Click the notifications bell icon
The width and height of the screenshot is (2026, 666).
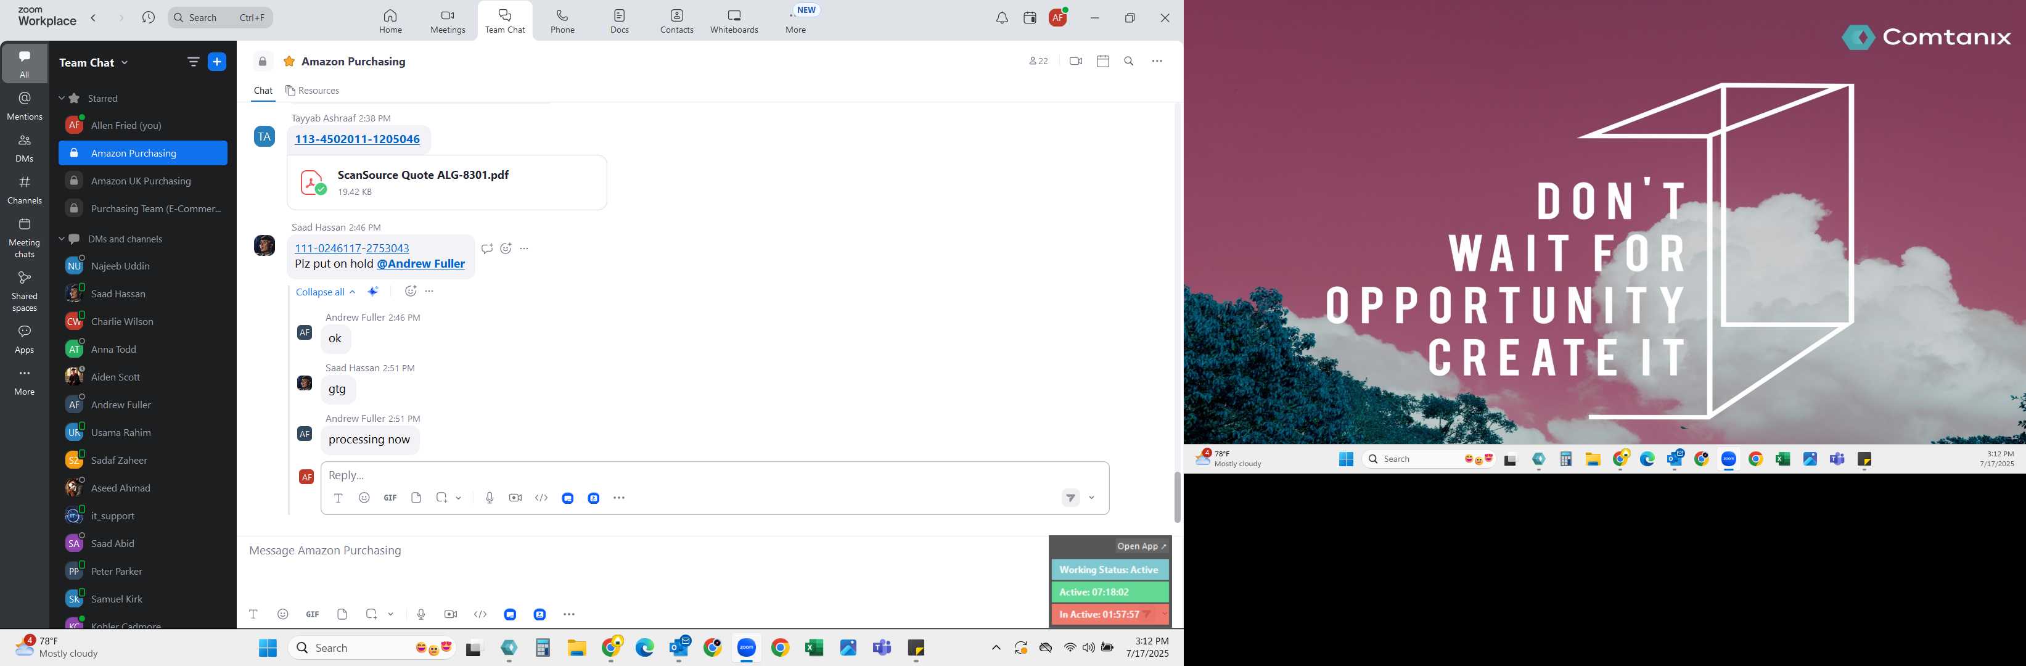tap(1001, 17)
